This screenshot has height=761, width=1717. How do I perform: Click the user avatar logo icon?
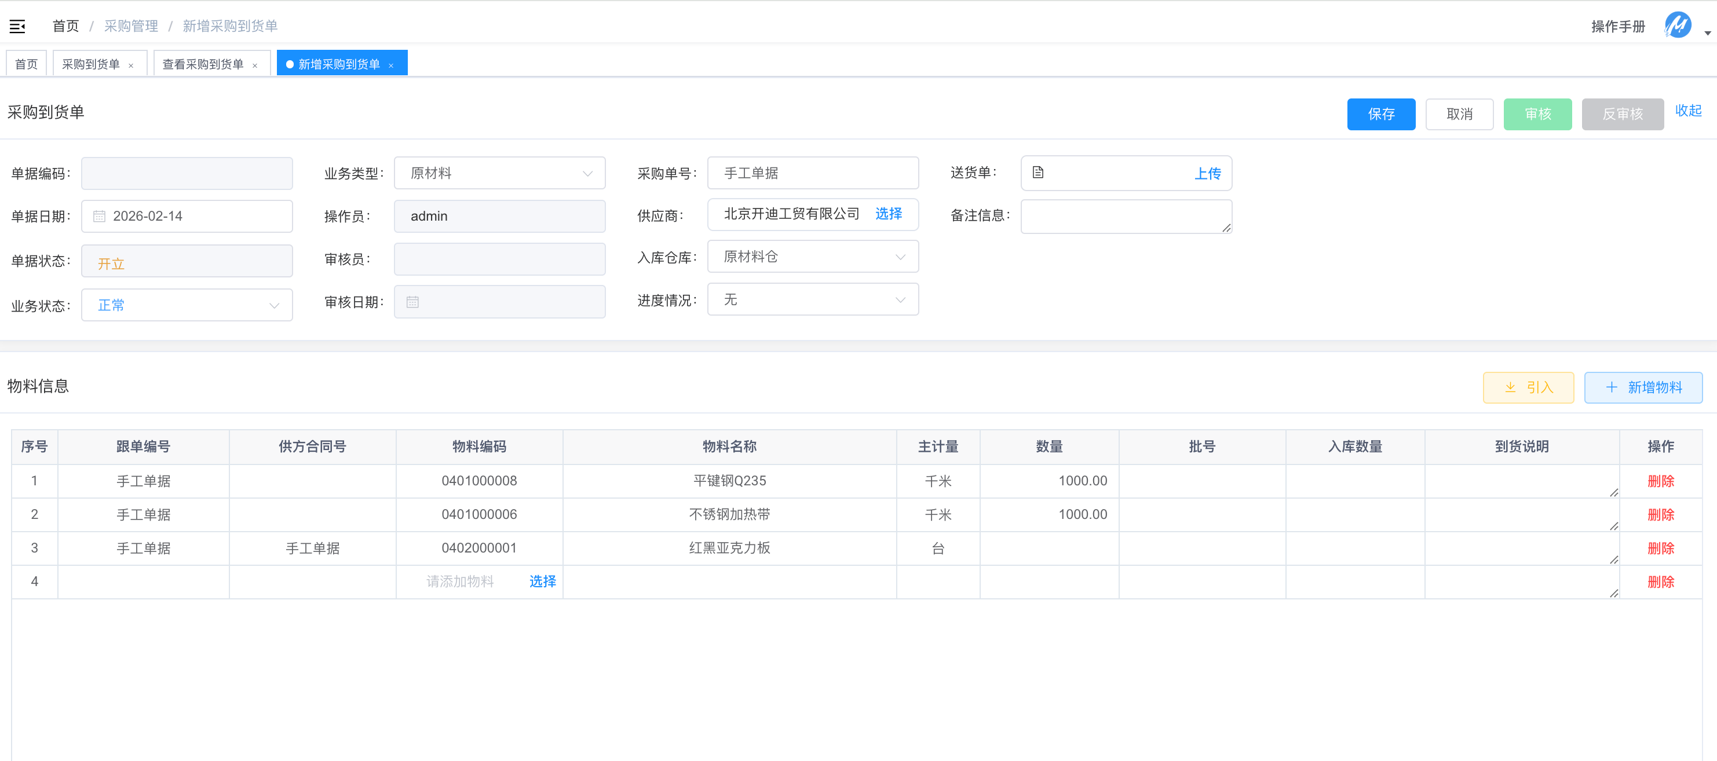[x=1677, y=25]
